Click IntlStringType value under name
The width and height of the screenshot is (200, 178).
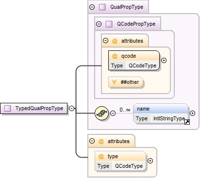(169, 118)
